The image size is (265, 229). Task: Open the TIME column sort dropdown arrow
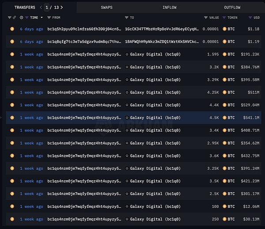pyautogui.click(x=42, y=18)
